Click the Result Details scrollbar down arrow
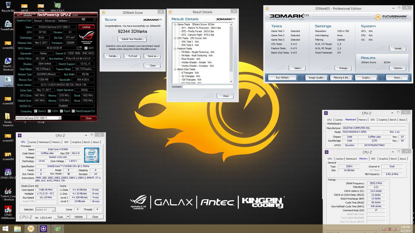 click(231, 82)
